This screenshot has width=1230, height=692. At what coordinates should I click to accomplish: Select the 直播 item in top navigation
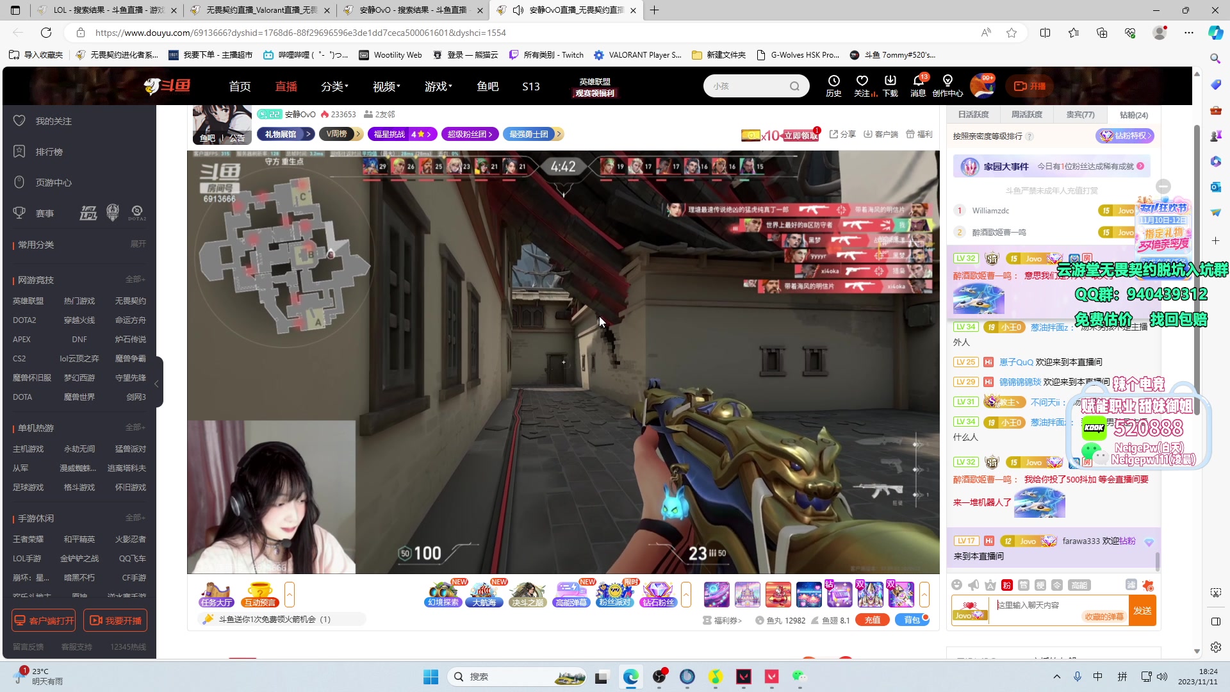coord(286,86)
